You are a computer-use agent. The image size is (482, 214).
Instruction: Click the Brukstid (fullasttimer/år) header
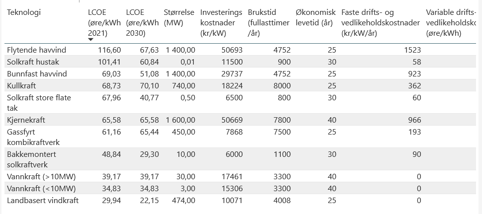coord(269,22)
